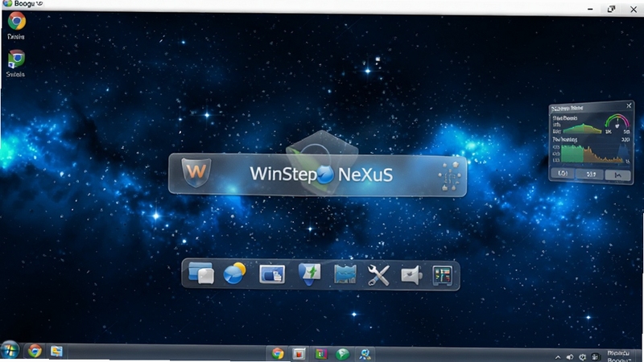Image resolution: width=644 pixels, height=362 pixels.
Task: Open the blue screen with documents dock icon
Action: click(x=272, y=274)
